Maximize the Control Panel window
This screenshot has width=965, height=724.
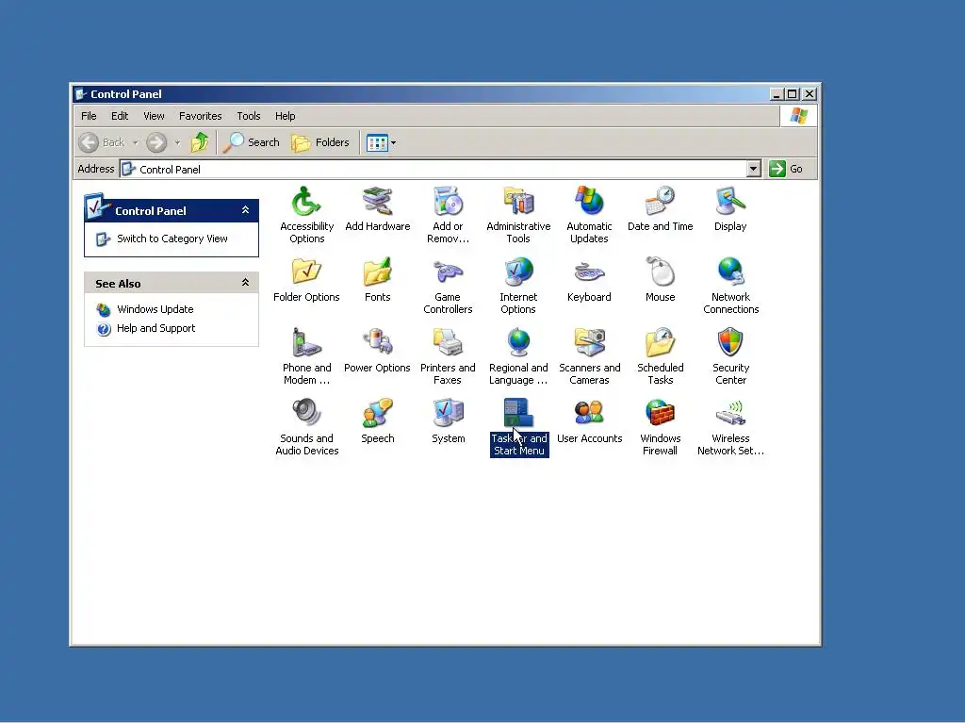[793, 94]
